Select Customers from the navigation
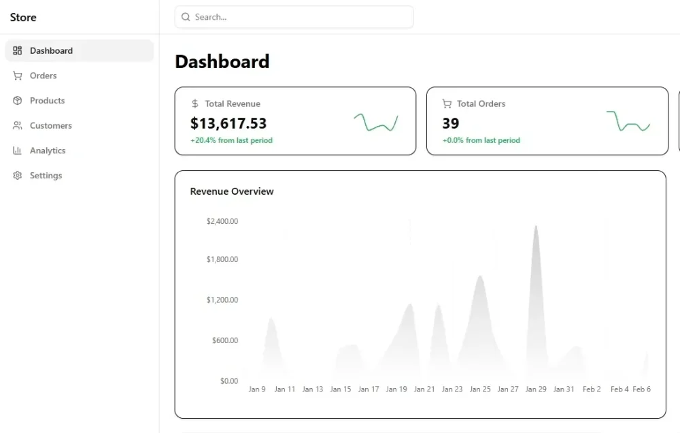680x433 pixels. point(51,125)
